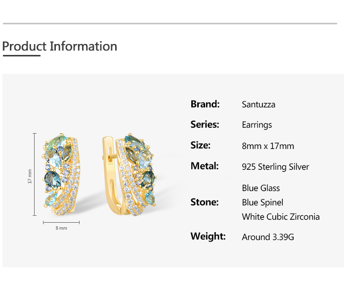Click the Brand: field label
Screen dimensions: 346x291
205,104
